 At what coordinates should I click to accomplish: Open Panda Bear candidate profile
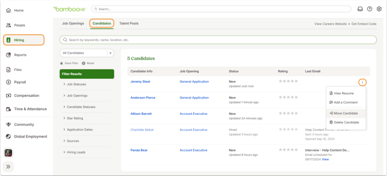tap(139, 150)
